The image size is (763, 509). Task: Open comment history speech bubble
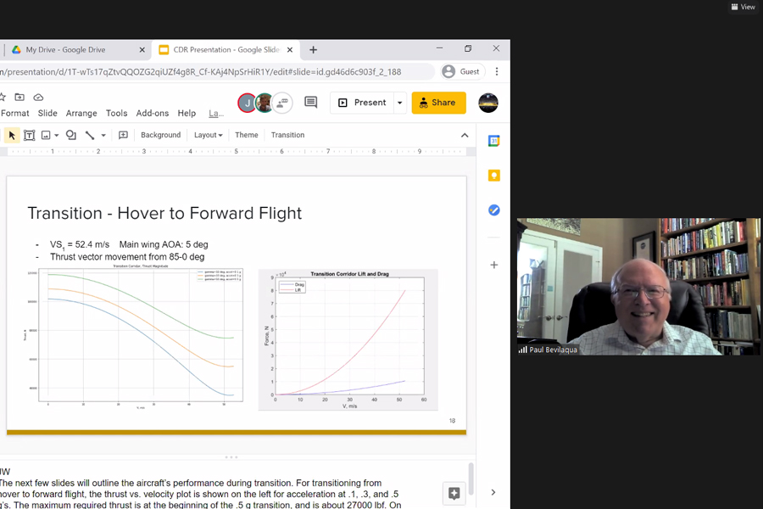tap(310, 103)
